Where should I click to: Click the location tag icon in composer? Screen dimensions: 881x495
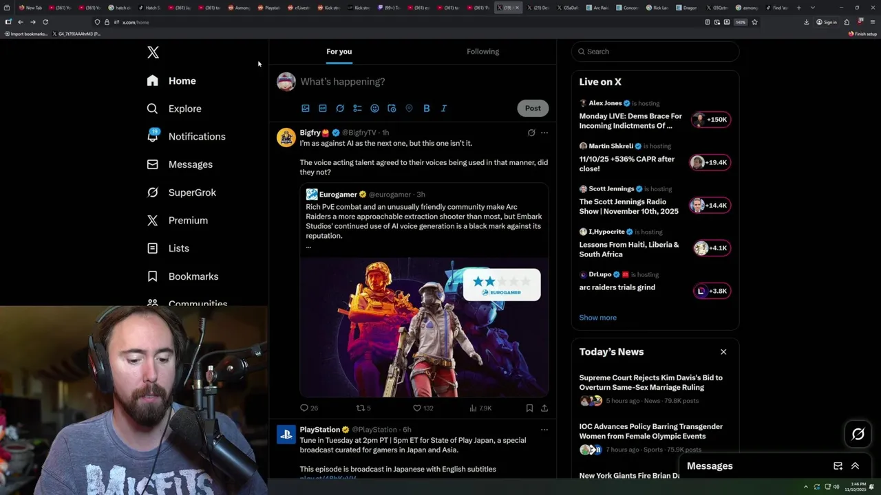tap(409, 108)
